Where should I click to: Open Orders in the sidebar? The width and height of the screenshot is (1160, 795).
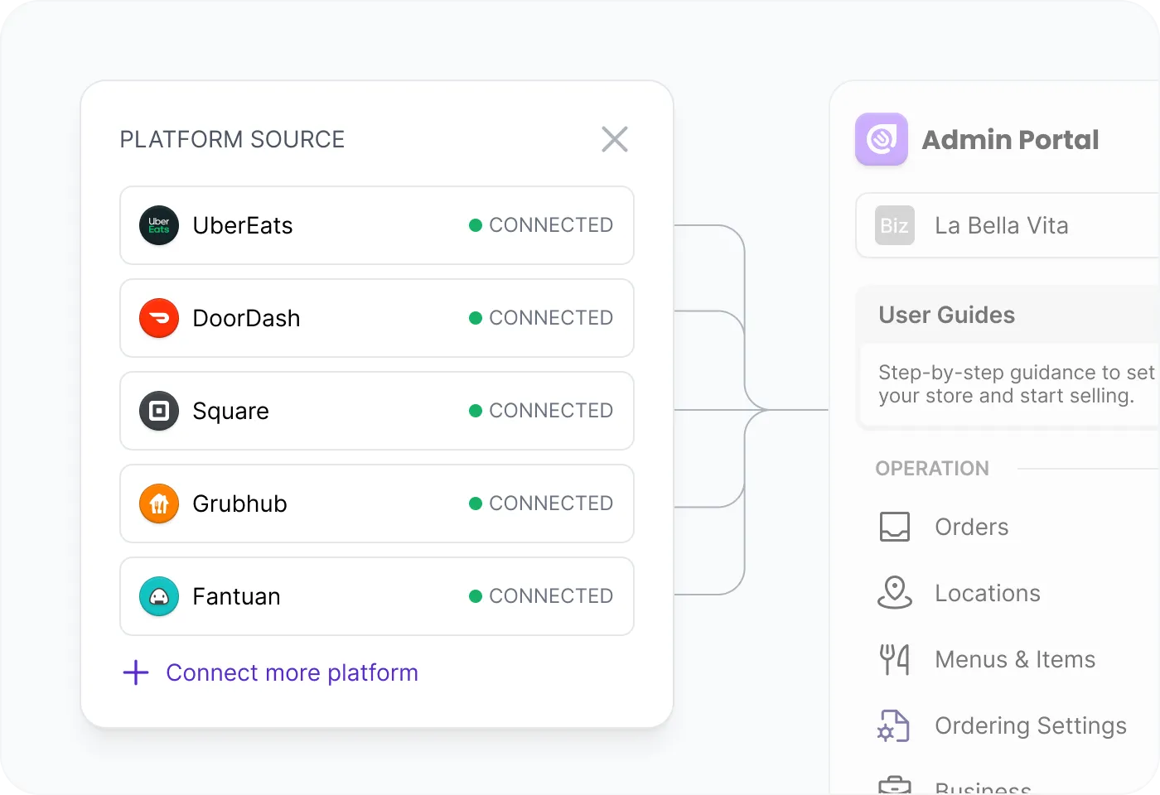971,527
